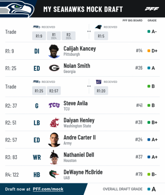Click Calijah Kancey's headshot photo
Screen dimensions: 165x195
coord(54,51)
